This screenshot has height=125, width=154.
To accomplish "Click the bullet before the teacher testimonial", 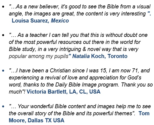I will point(3,35).
